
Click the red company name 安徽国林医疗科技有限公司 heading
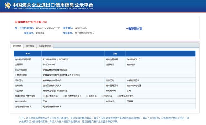click(x=31, y=22)
